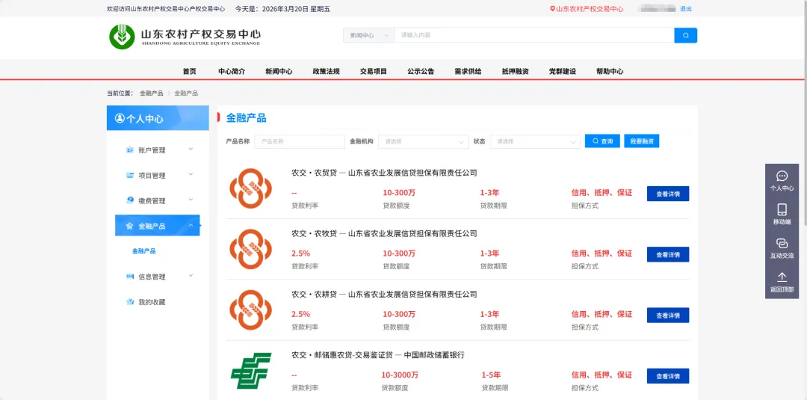Open 政策法规 navigation item
The image size is (807, 400).
[327, 72]
